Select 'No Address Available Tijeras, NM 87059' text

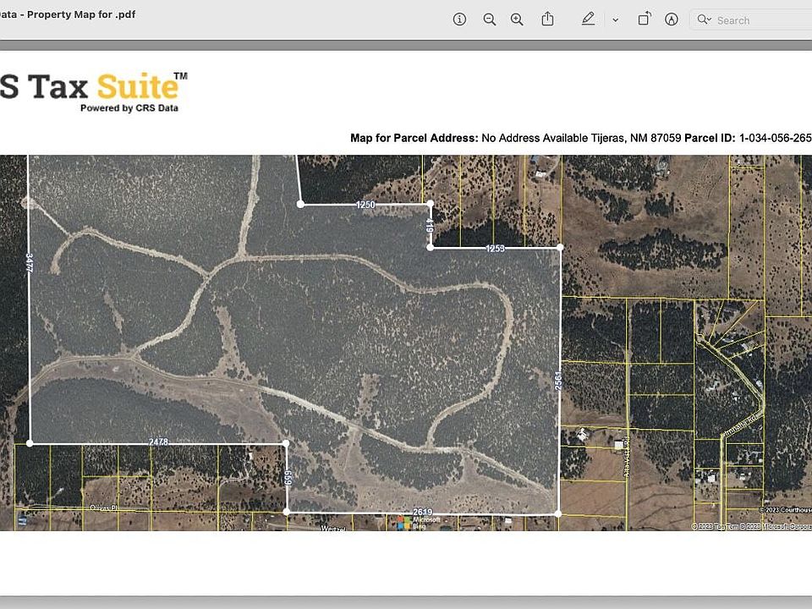[581, 138]
